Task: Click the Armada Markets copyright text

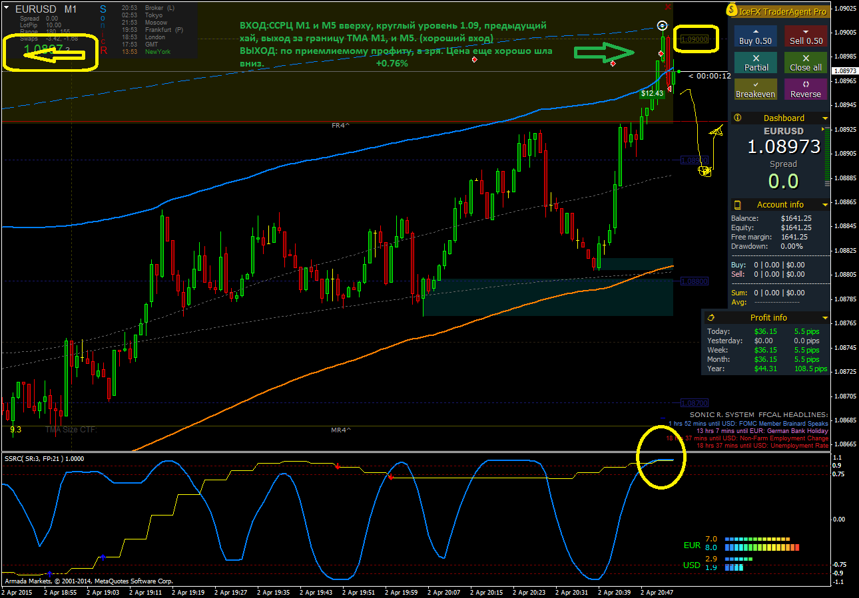Action: pos(89,581)
